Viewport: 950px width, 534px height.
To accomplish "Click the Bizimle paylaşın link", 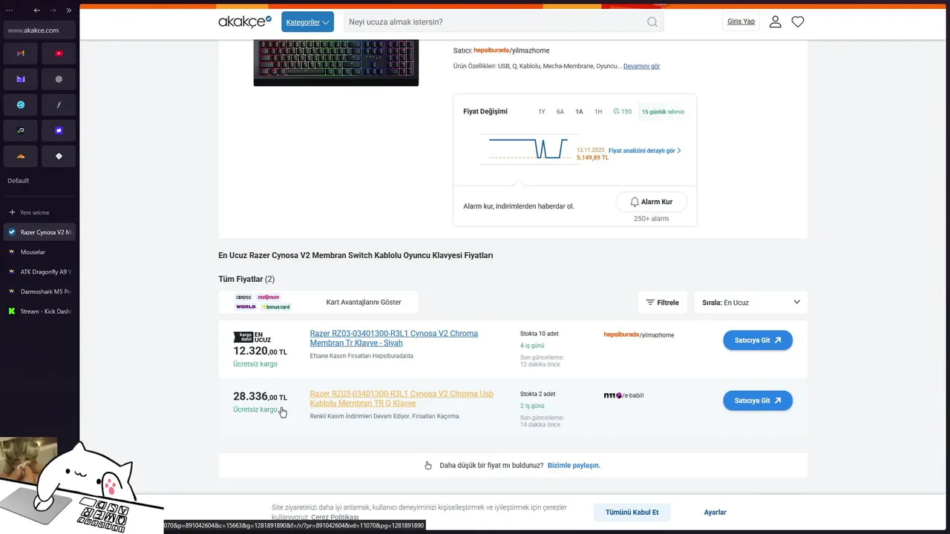I will (x=574, y=466).
